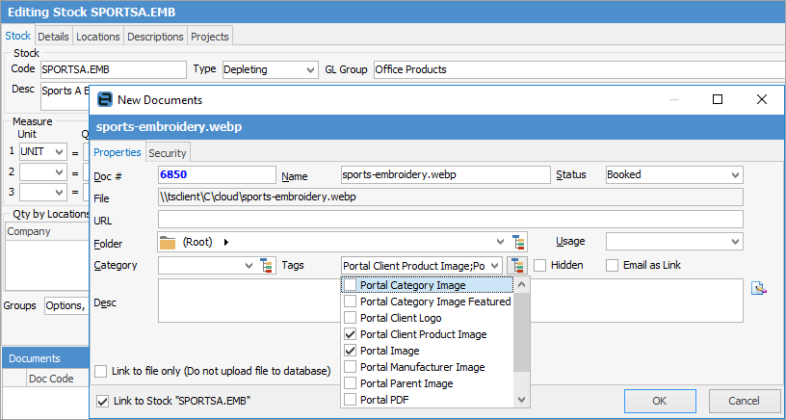Image resolution: width=786 pixels, height=420 pixels.
Task: Open the description editor icon
Action: click(758, 287)
